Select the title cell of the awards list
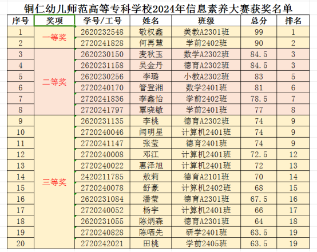The image size is (317, 252). (x=158, y=9)
